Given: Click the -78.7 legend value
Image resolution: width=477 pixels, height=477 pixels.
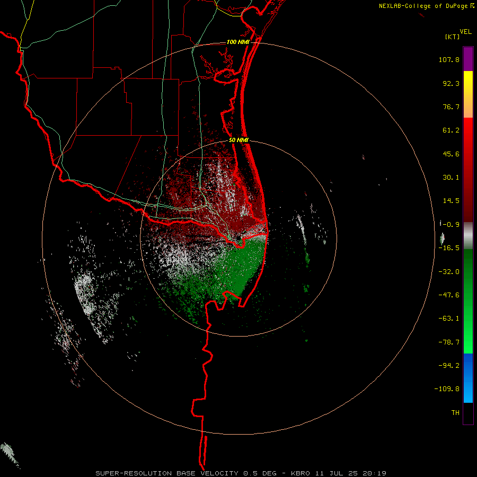Looking at the screenshot, I should [x=449, y=342].
